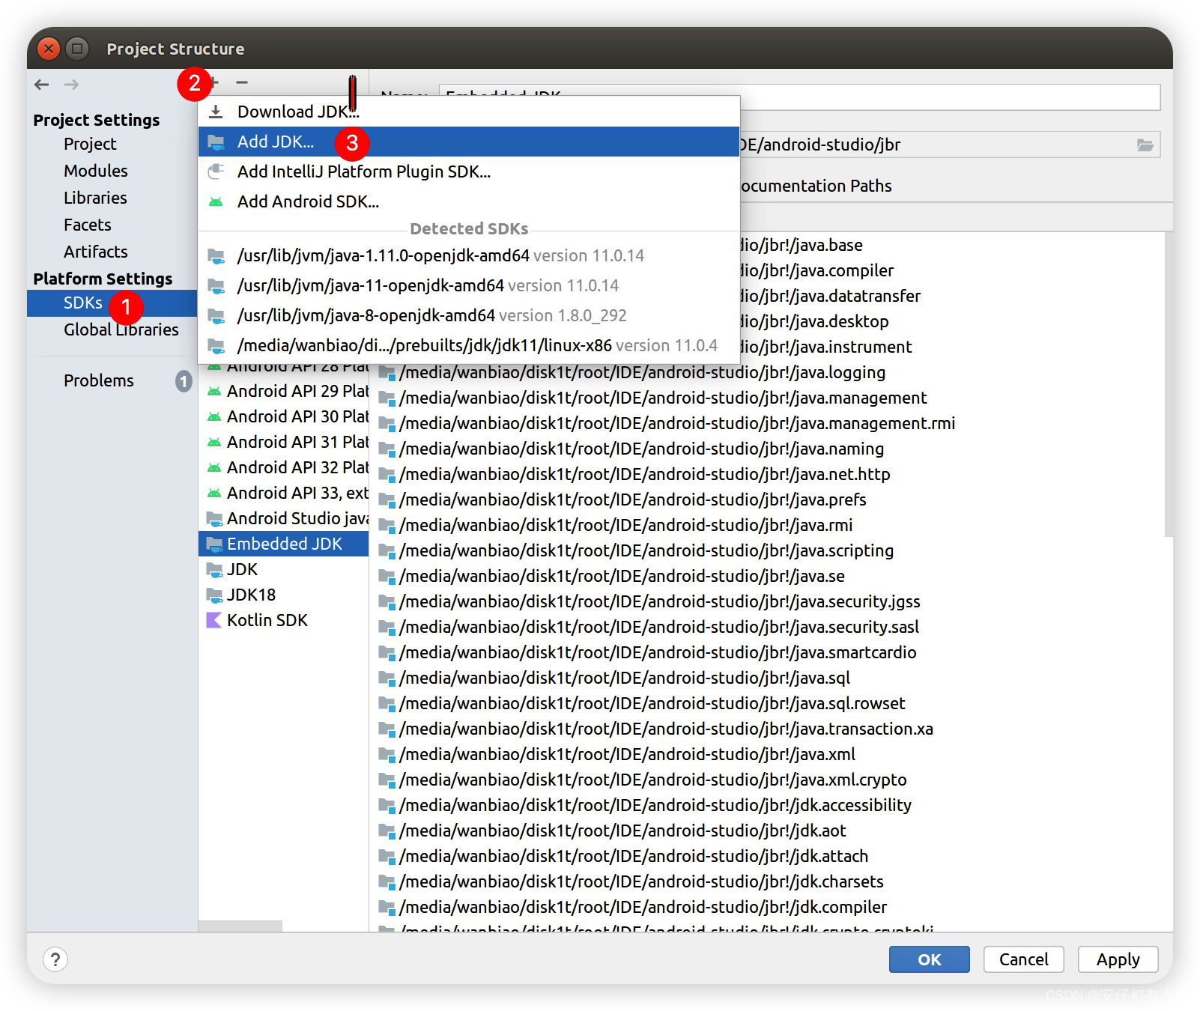Click the Add Android SDK android icon

pos(216,201)
